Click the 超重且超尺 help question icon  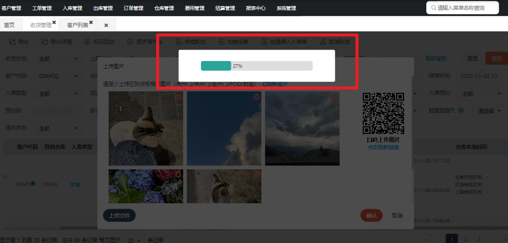coord(461,110)
